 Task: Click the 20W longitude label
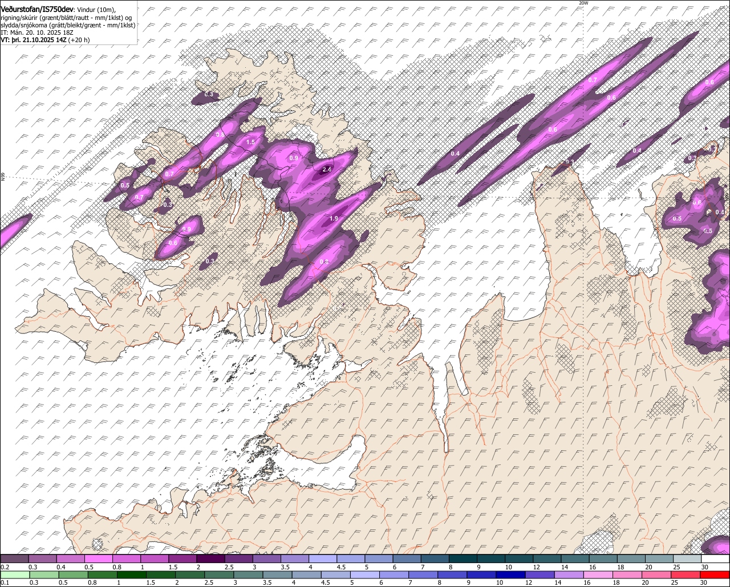point(583,3)
